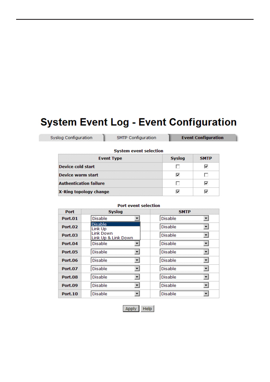This screenshot has width=270, height=382.
Task: Uncheck SMTP for Authentication failure
Action: point(206,183)
